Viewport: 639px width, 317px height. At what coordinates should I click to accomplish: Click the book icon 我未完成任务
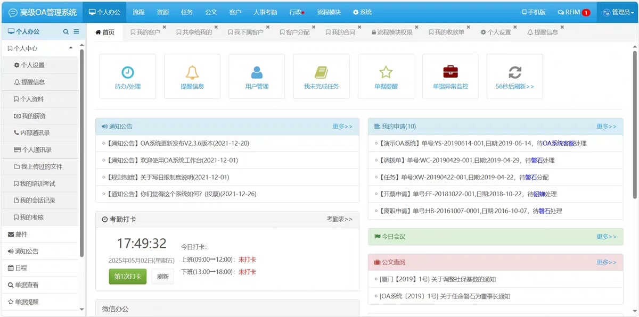pos(321,72)
